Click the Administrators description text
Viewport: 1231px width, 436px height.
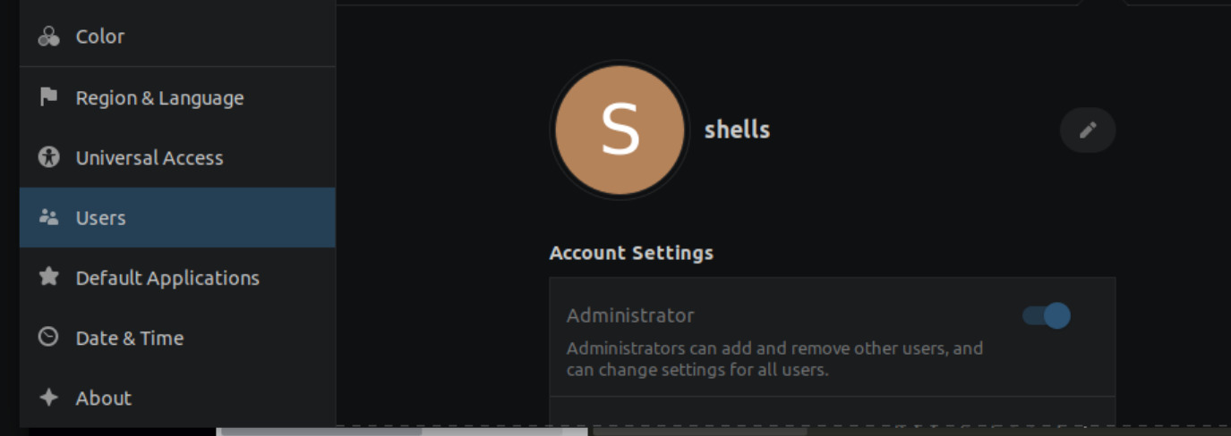tap(774, 358)
